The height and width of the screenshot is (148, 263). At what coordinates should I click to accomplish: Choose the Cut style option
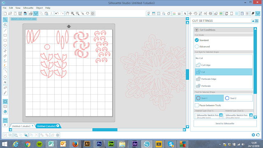tap(224, 72)
